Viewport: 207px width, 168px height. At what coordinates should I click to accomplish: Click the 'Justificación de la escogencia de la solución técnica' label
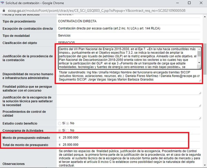click(x=28, y=101)
